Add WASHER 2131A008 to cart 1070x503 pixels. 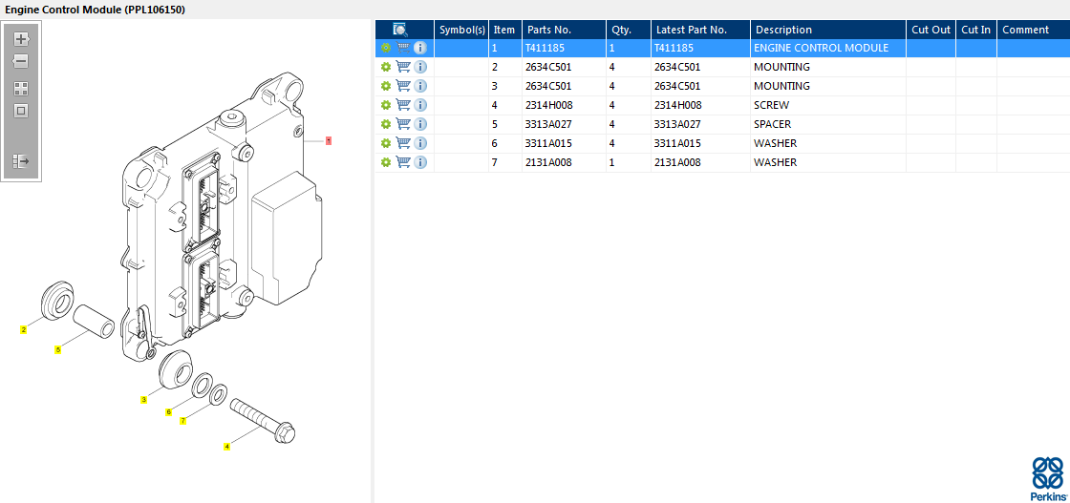403,162
